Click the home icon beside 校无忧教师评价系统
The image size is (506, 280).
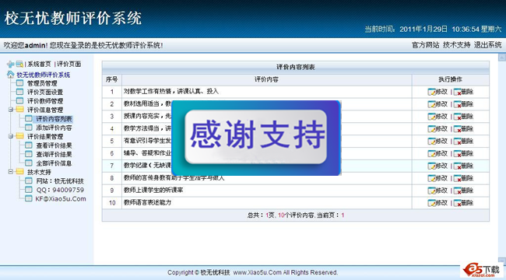tap(11, 75)
